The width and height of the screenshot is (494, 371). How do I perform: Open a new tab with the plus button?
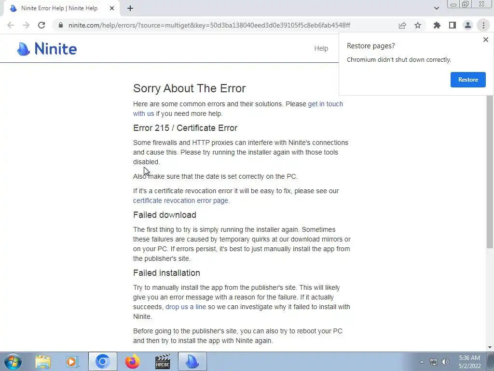point(130,8)
